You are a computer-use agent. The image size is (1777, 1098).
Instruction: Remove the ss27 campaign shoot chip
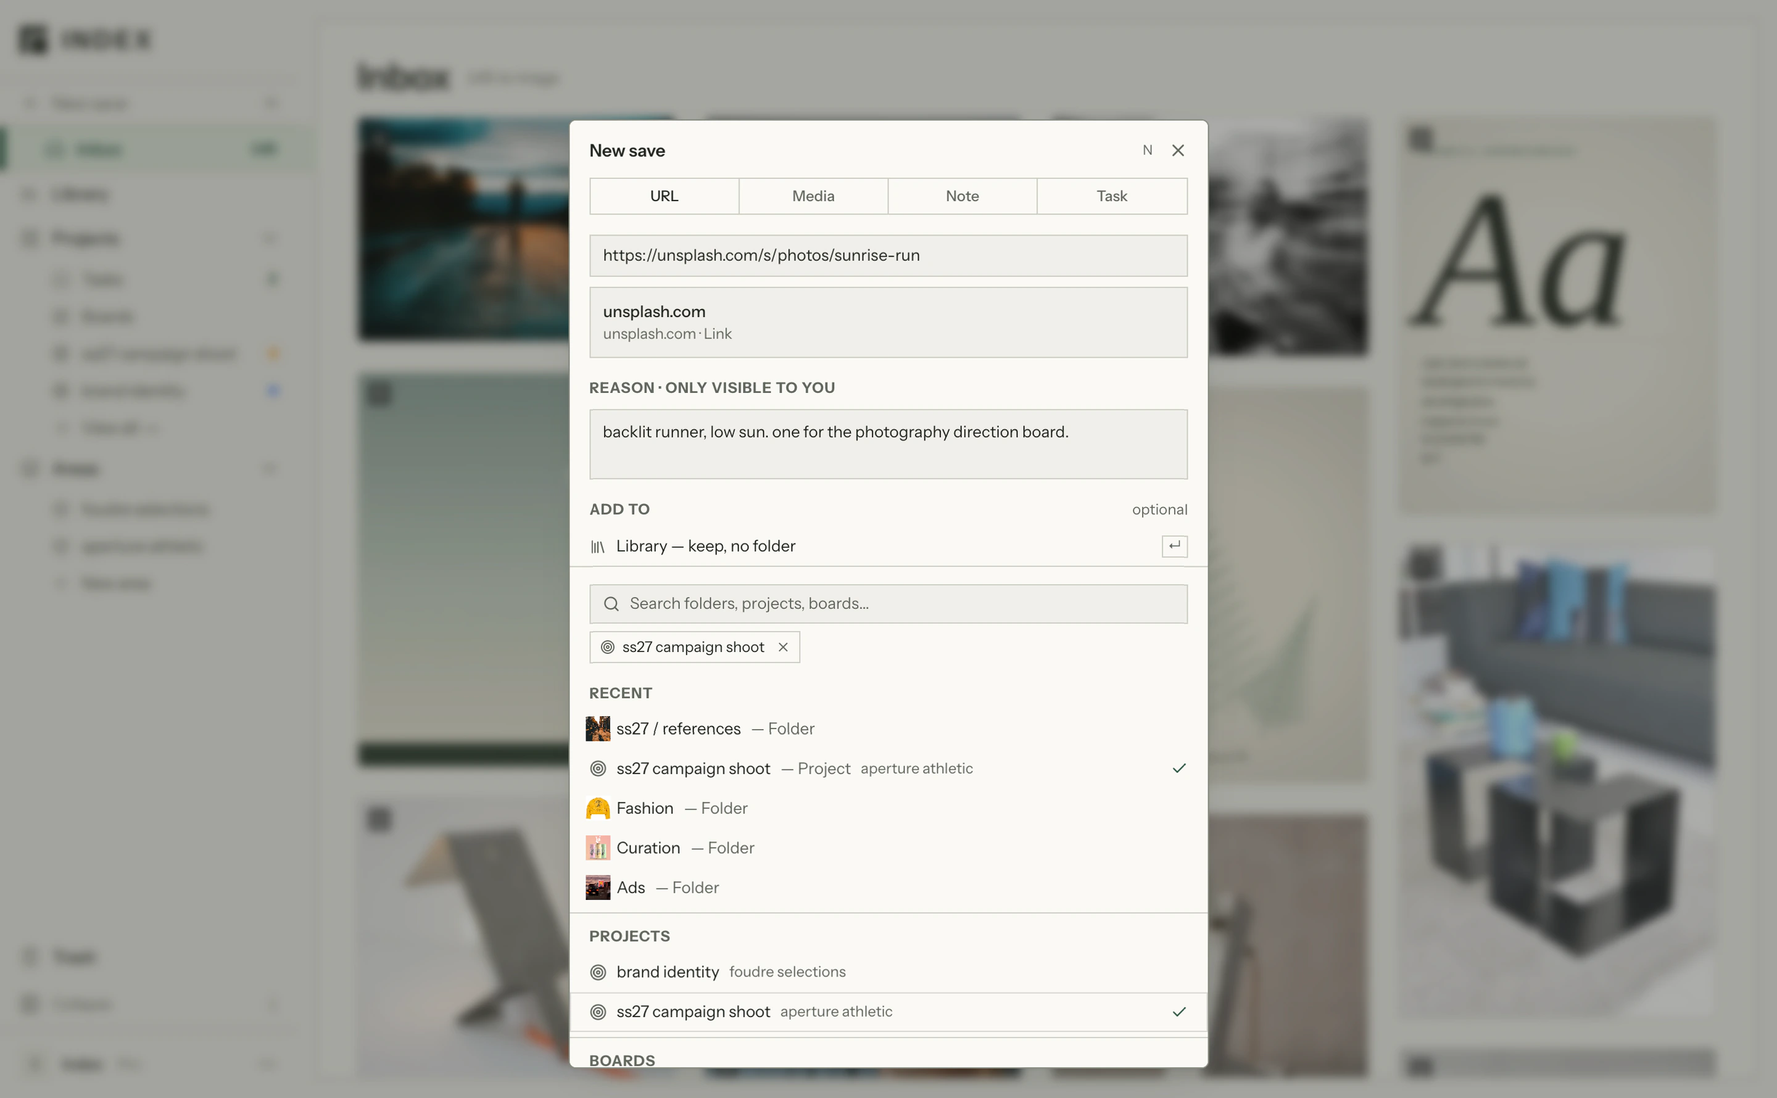click(783, 647)
